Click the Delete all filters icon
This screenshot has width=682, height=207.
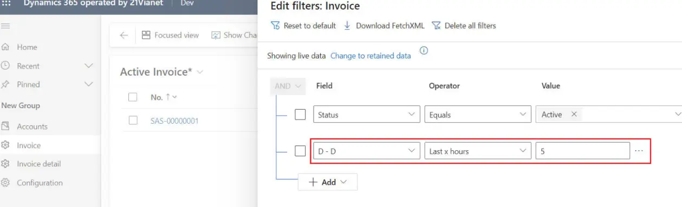(436, 25)
